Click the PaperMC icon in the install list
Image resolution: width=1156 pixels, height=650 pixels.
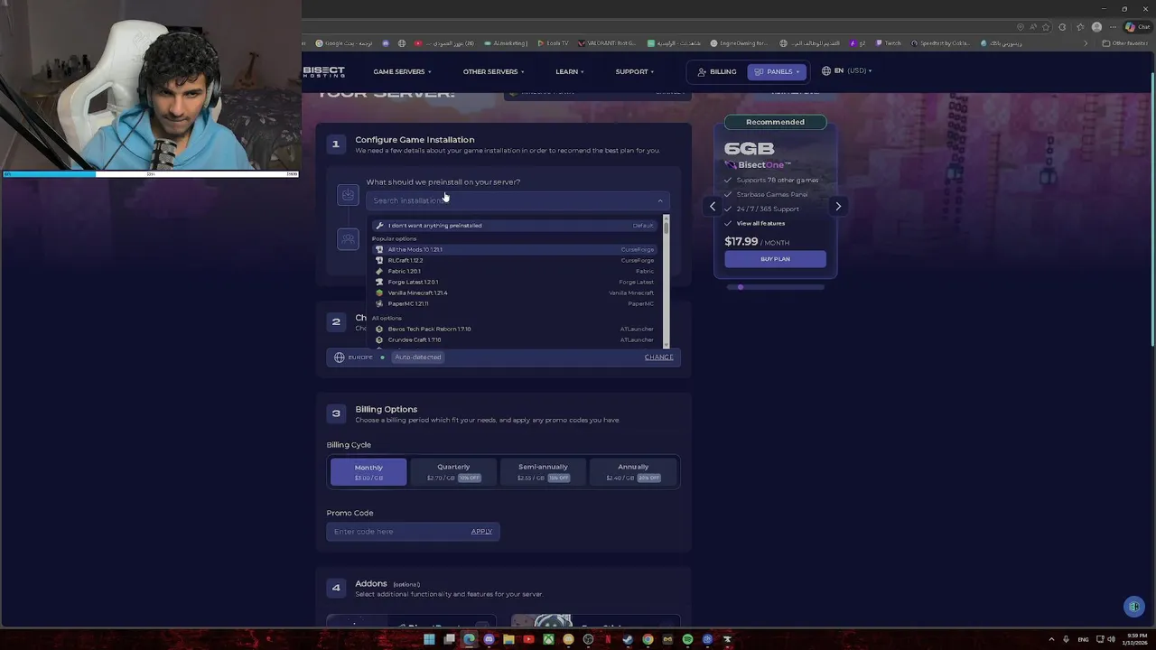[379, 303]
